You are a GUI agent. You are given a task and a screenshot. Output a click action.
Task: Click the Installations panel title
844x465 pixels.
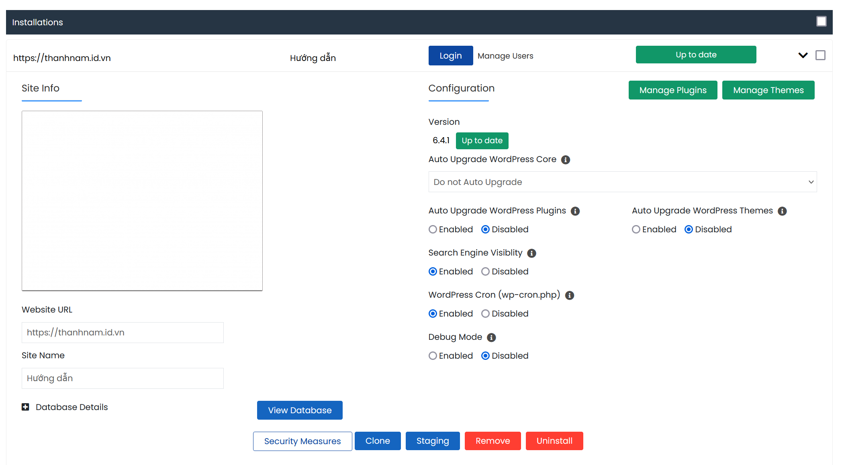tap(37, 22)
